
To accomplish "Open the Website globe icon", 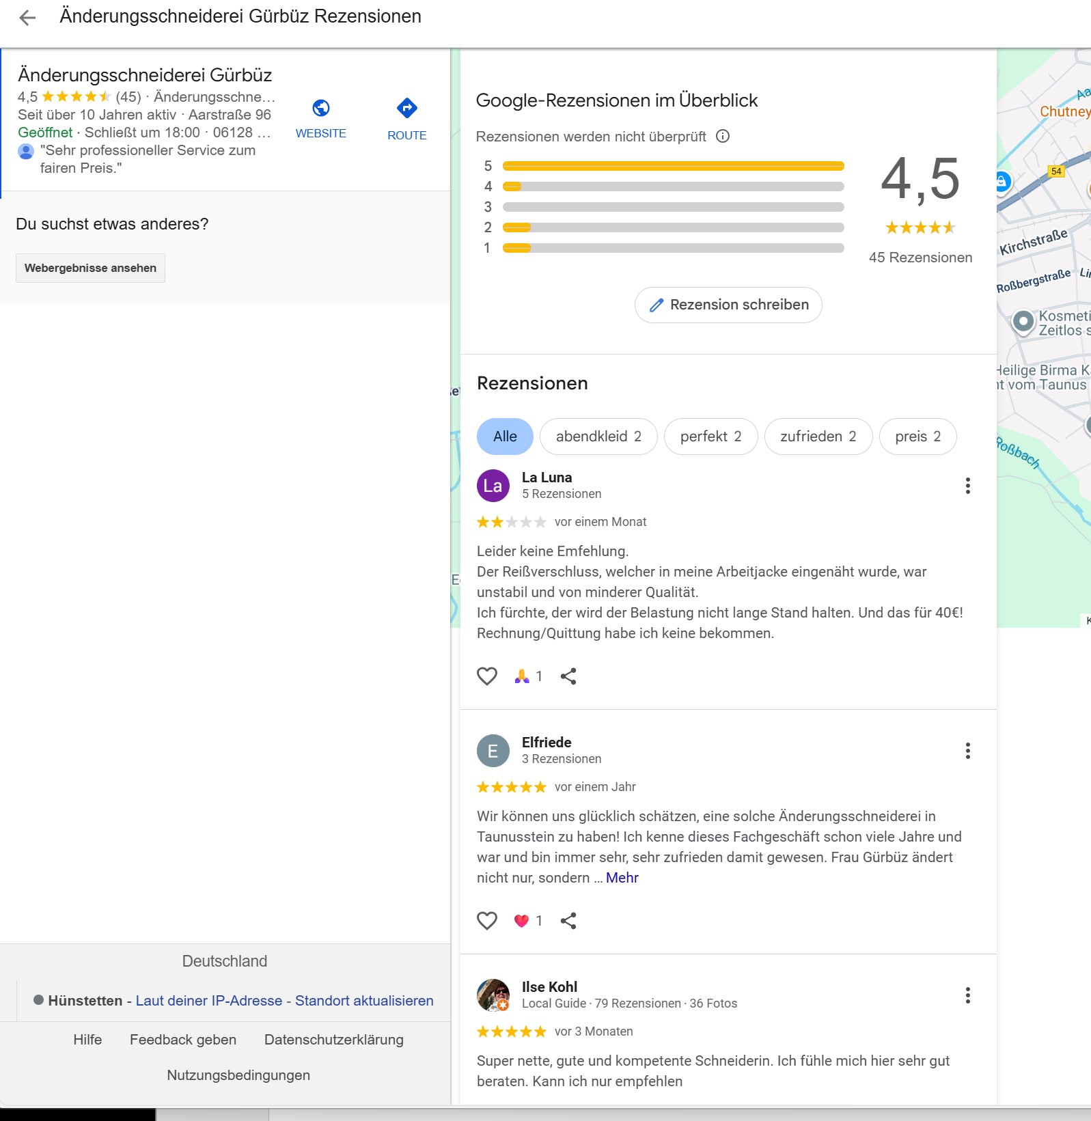I will 320,109.
